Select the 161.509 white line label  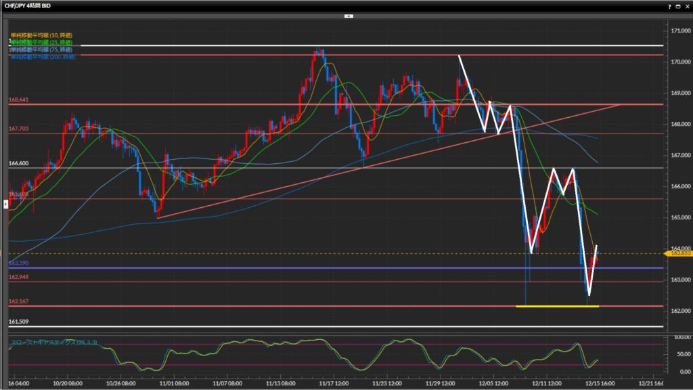coord(18,322)
